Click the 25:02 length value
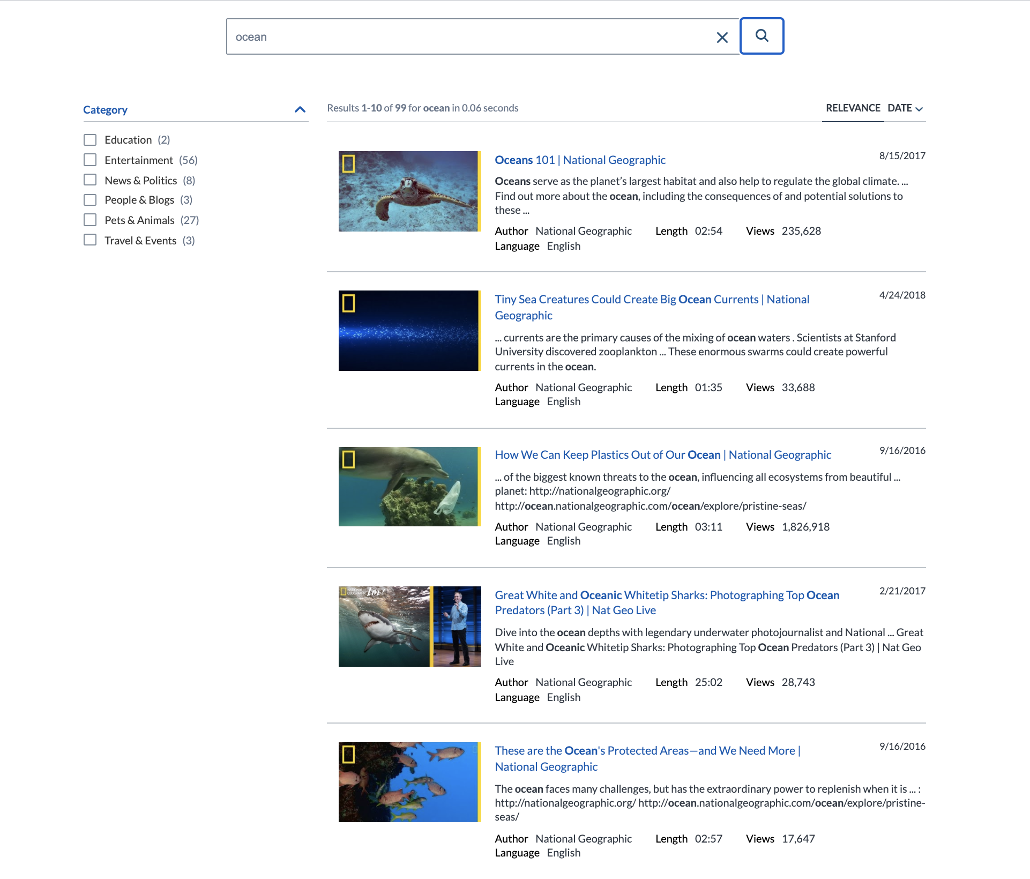 pos(708,682)
